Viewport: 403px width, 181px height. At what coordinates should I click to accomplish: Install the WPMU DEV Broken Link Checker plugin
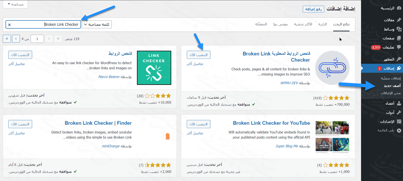[x=198, y=55]
